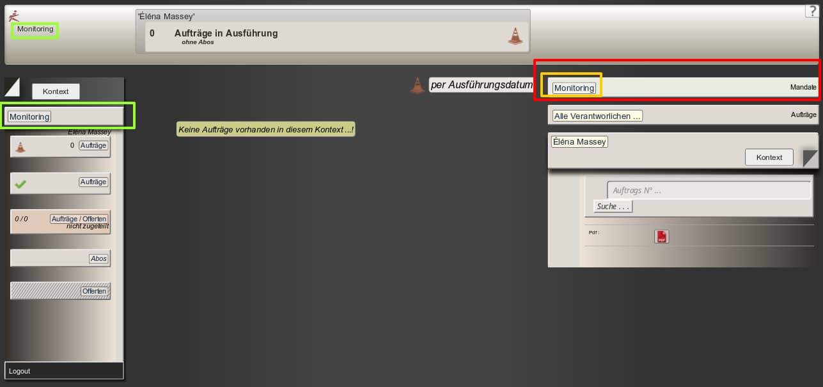
Task: Open the Offerten section in sidebar
Action: [x=95, y=292]
